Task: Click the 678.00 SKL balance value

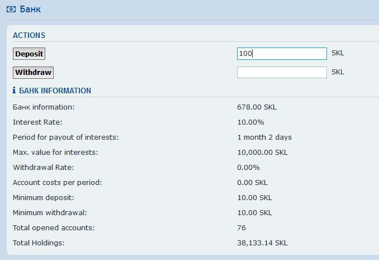Action: click(x=257, y=107)
